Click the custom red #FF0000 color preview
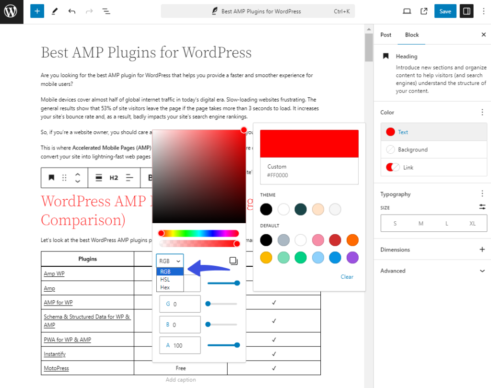 [x=309, y=143]
